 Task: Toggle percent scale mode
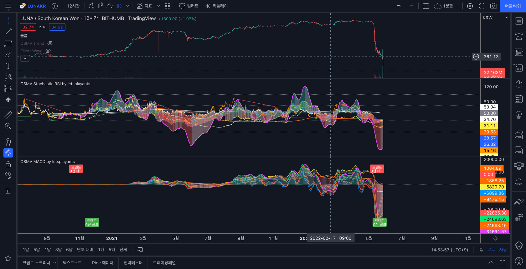481,250
